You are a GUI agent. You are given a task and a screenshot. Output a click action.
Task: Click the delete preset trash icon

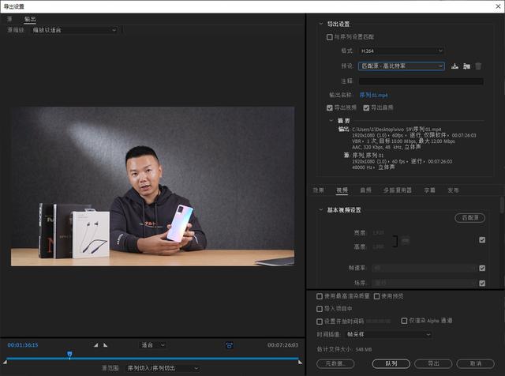click(478, 66)
